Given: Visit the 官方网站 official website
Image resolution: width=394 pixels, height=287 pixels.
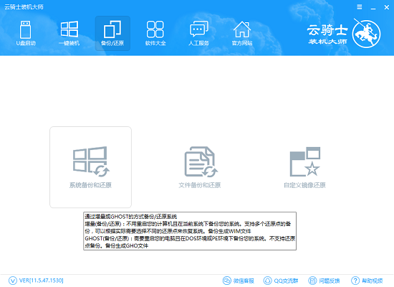Looking at the screenshot, I should [242, 33].
